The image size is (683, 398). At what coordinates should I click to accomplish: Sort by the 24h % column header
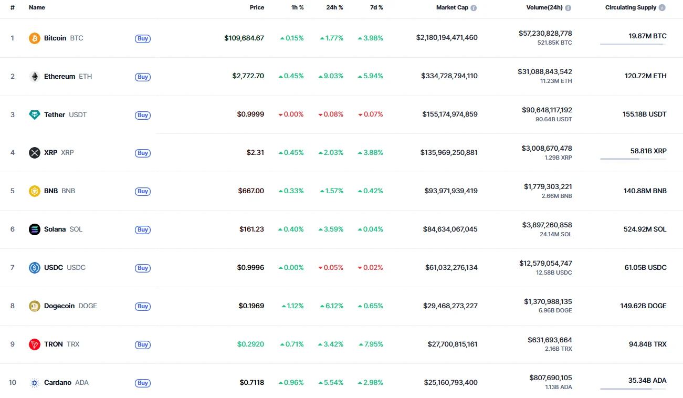[x=334, y=8]
